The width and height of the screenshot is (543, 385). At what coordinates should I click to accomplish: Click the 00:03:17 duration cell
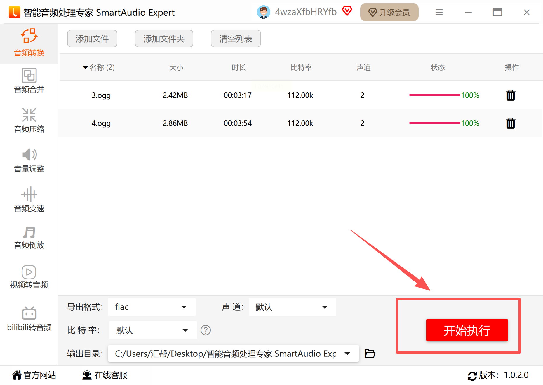238,95
